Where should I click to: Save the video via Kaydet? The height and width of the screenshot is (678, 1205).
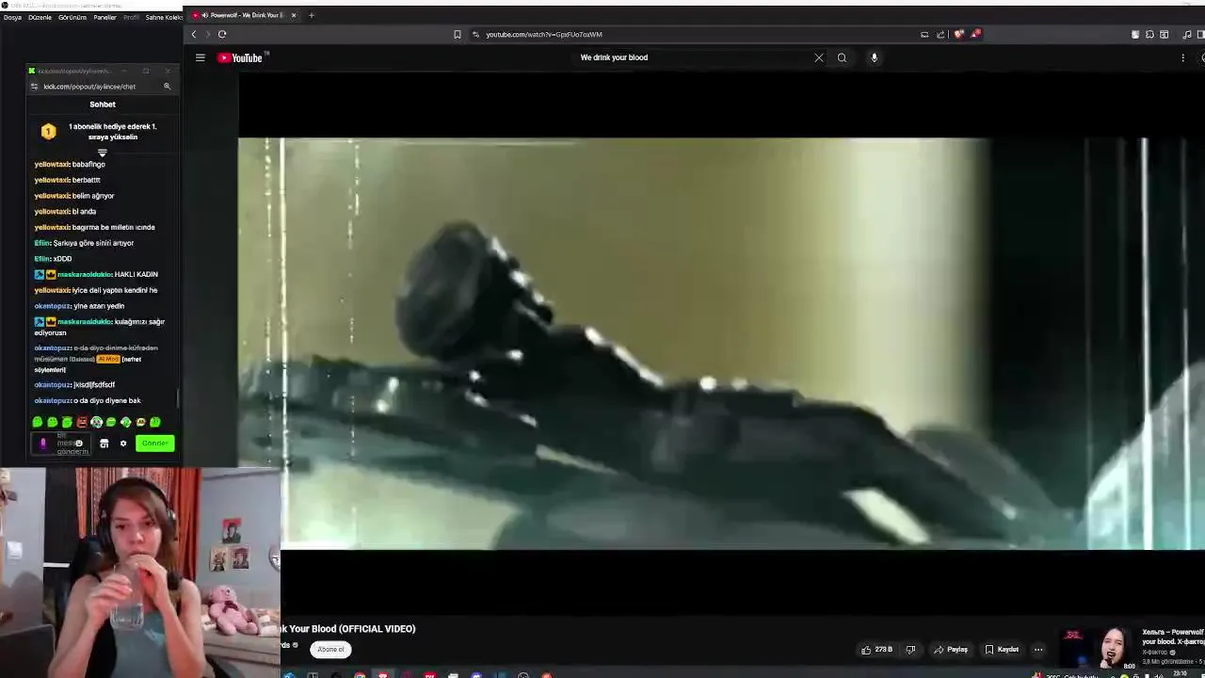tap(1002, 650)
